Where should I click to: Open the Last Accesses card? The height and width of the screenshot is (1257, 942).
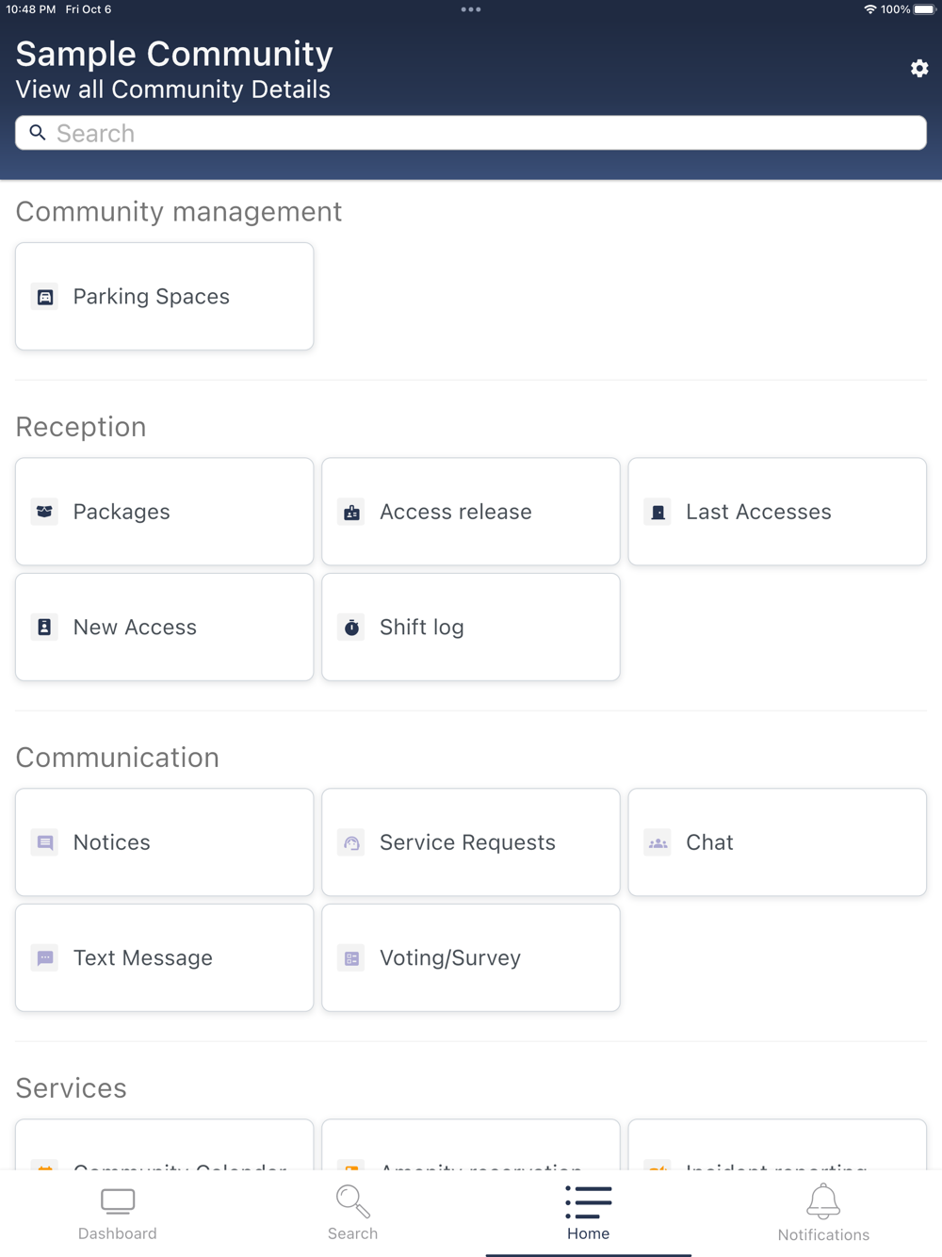click(x=777, y=512)
